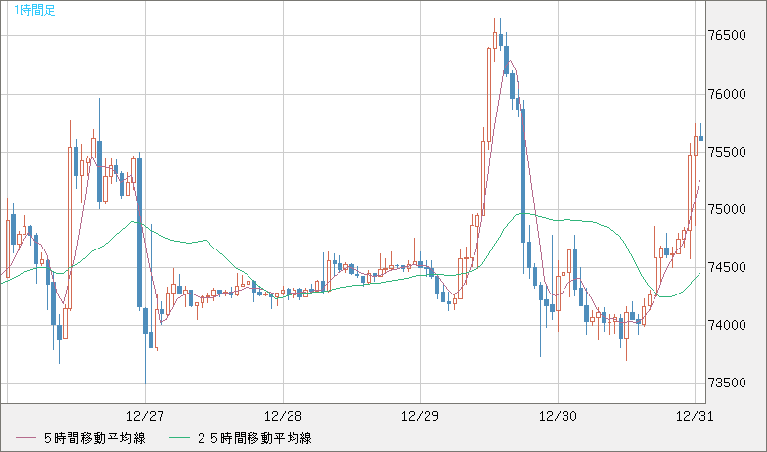This screenshot has height=452, width=767.
Task: Click the 12/30 date label
Action: coord(558,417)
